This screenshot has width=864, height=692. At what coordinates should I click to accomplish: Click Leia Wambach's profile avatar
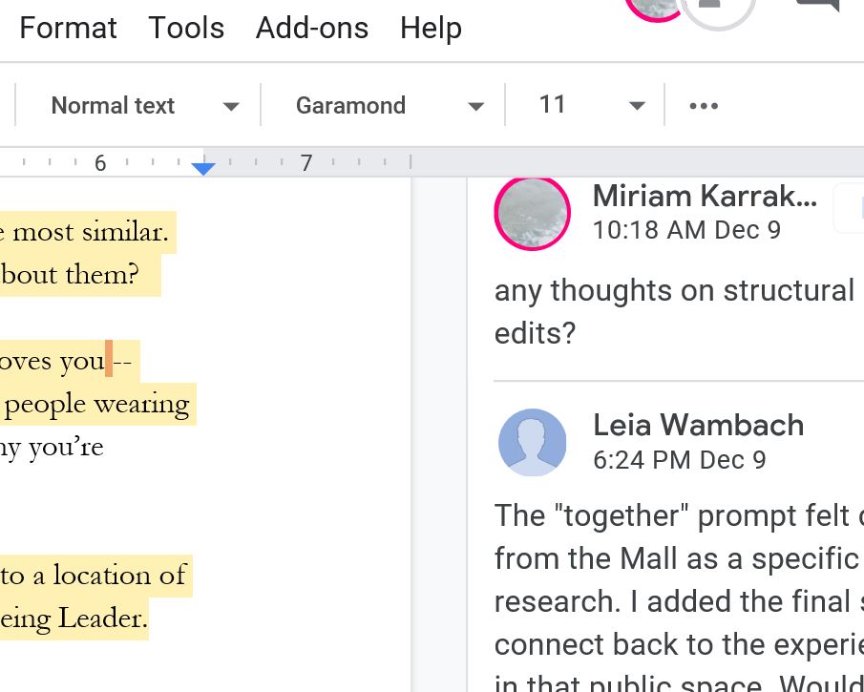click(x=532, y=442)
